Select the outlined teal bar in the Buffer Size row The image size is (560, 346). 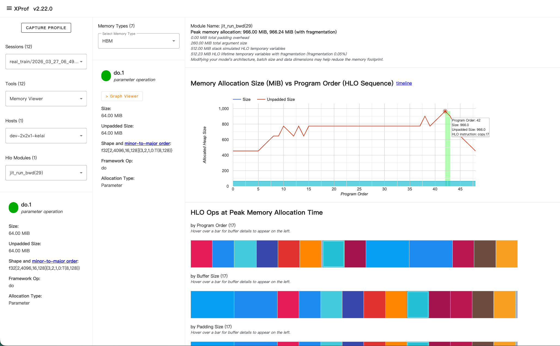[x=418, y=305]
